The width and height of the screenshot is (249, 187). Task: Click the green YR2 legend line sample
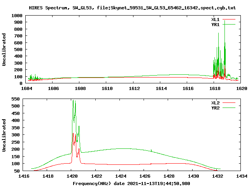pos(229,108)
